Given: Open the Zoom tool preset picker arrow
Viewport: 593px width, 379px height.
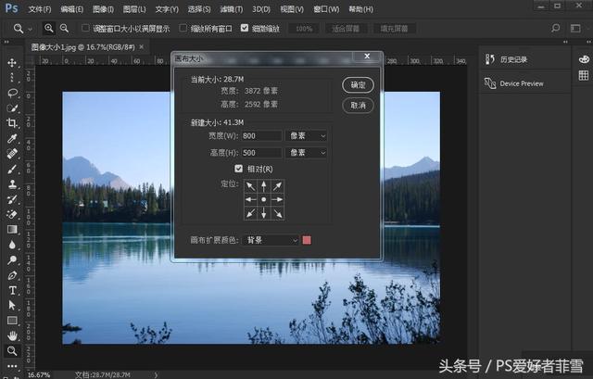Looking at the screenshot, I should (31, 29).
